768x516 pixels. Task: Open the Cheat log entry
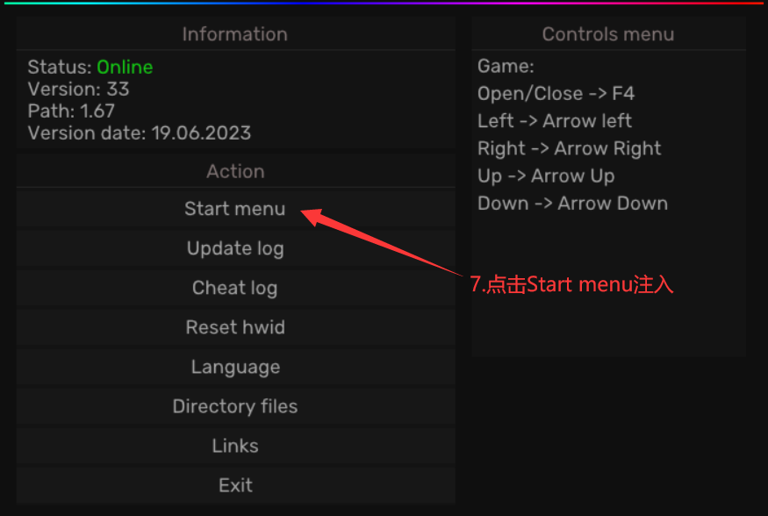[x=234, y=288]
